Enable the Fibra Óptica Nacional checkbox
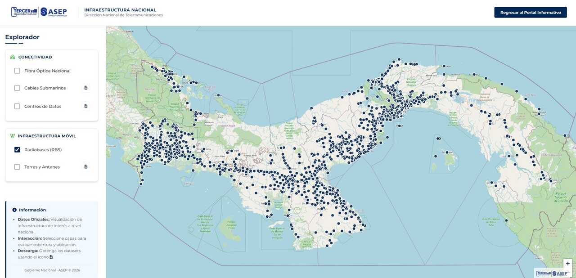The image size is (576, 278). 17,71
